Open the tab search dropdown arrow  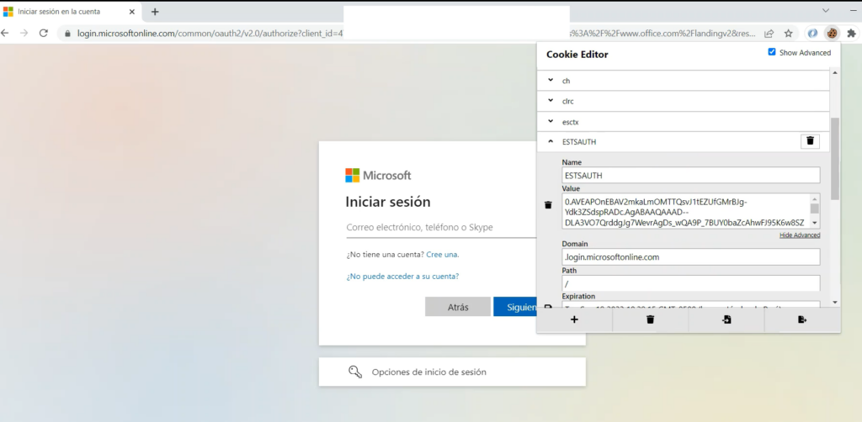pos(825,10)
